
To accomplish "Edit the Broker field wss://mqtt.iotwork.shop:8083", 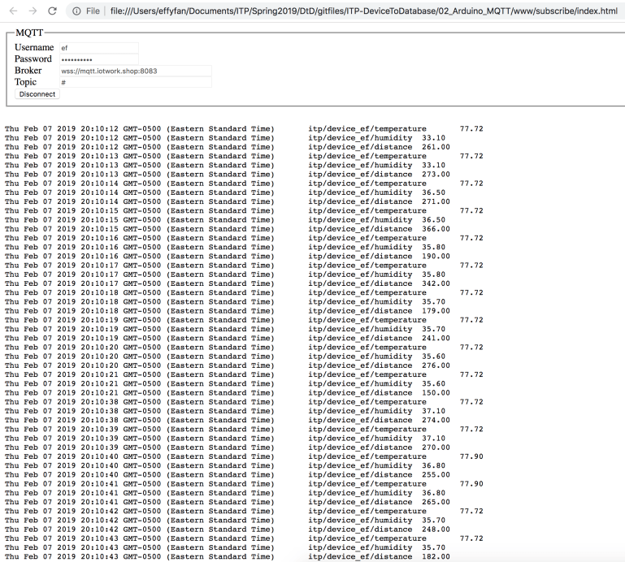I will click(x=136, y=71).
